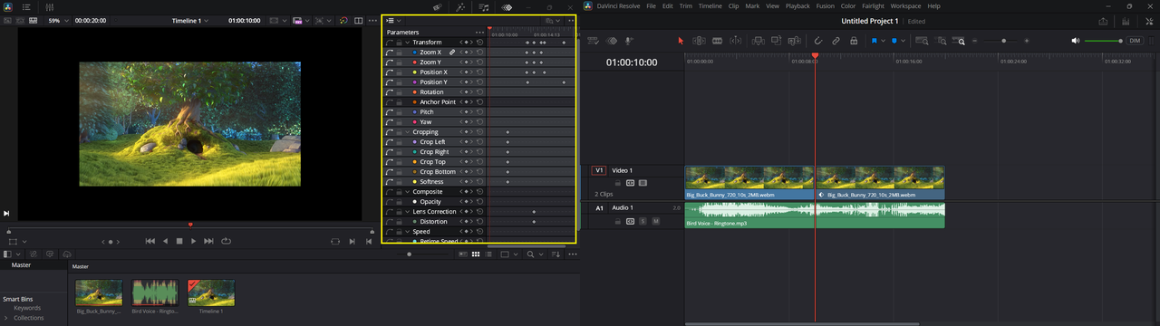Click the Insert Clip toolbar icon
Image resolution: width=1160 pixels, height=326 pixels.
[x=759, y=41]
